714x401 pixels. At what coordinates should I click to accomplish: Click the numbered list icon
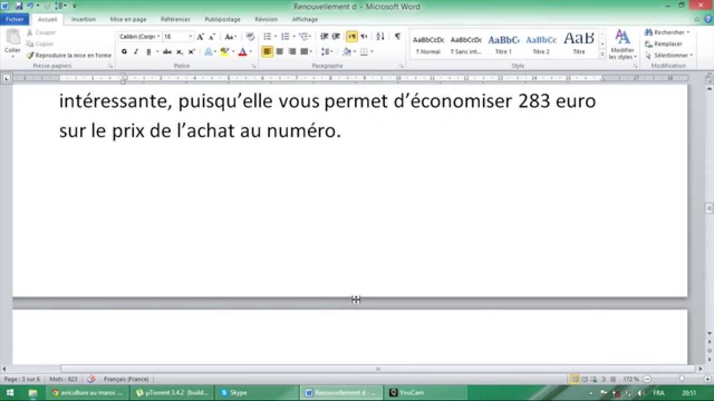click(x=285, y=37)
